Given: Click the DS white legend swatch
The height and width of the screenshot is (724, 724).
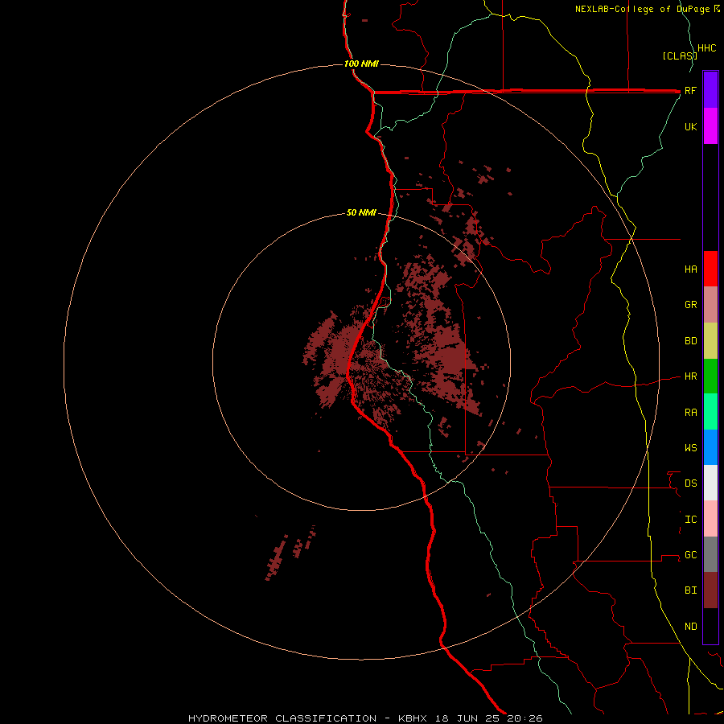Looking at the screenshot, I should (x=710, y=483).
